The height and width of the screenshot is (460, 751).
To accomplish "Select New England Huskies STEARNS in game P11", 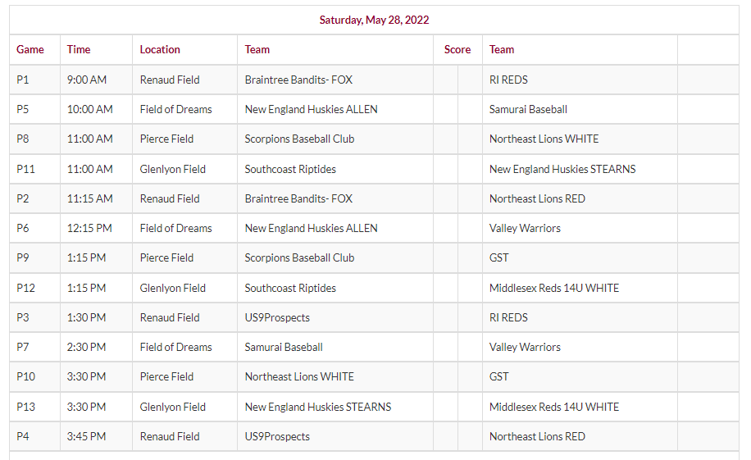I will point(562,169).
